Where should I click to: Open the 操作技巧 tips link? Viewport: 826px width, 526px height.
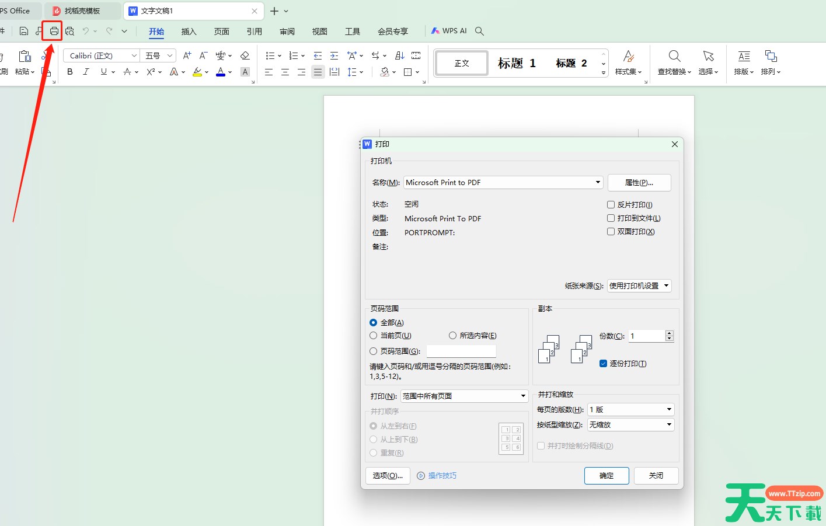(442, 476)
